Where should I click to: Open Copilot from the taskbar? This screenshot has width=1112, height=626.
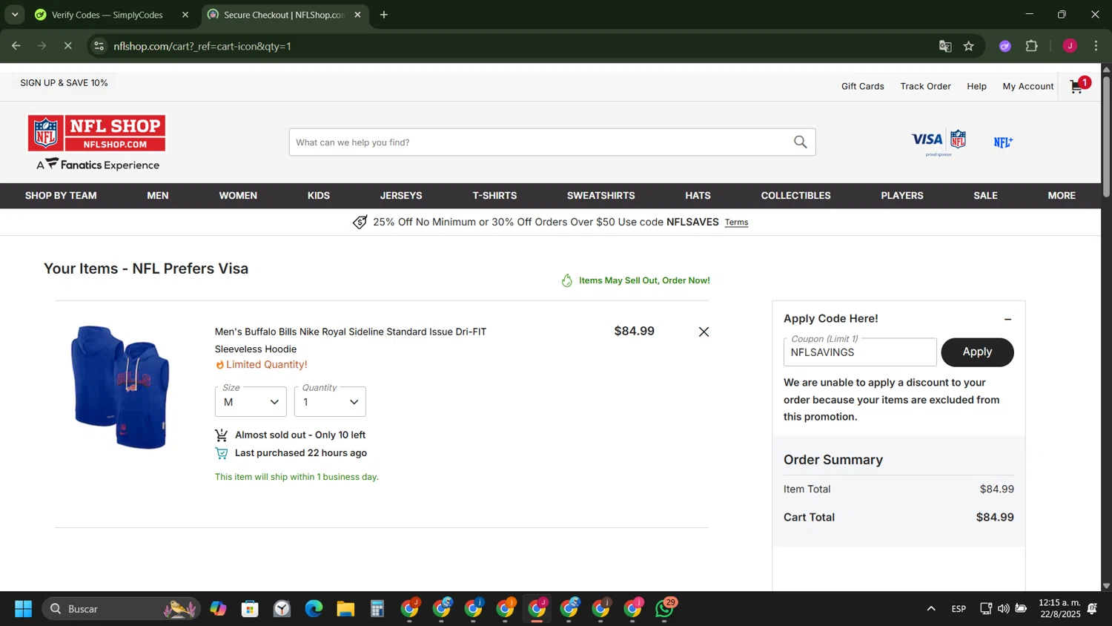coord(218,609)
